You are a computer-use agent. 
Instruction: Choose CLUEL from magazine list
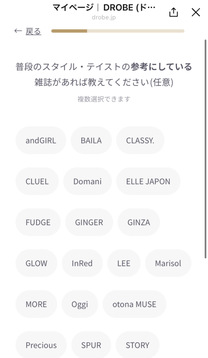[x=37, y=181]
